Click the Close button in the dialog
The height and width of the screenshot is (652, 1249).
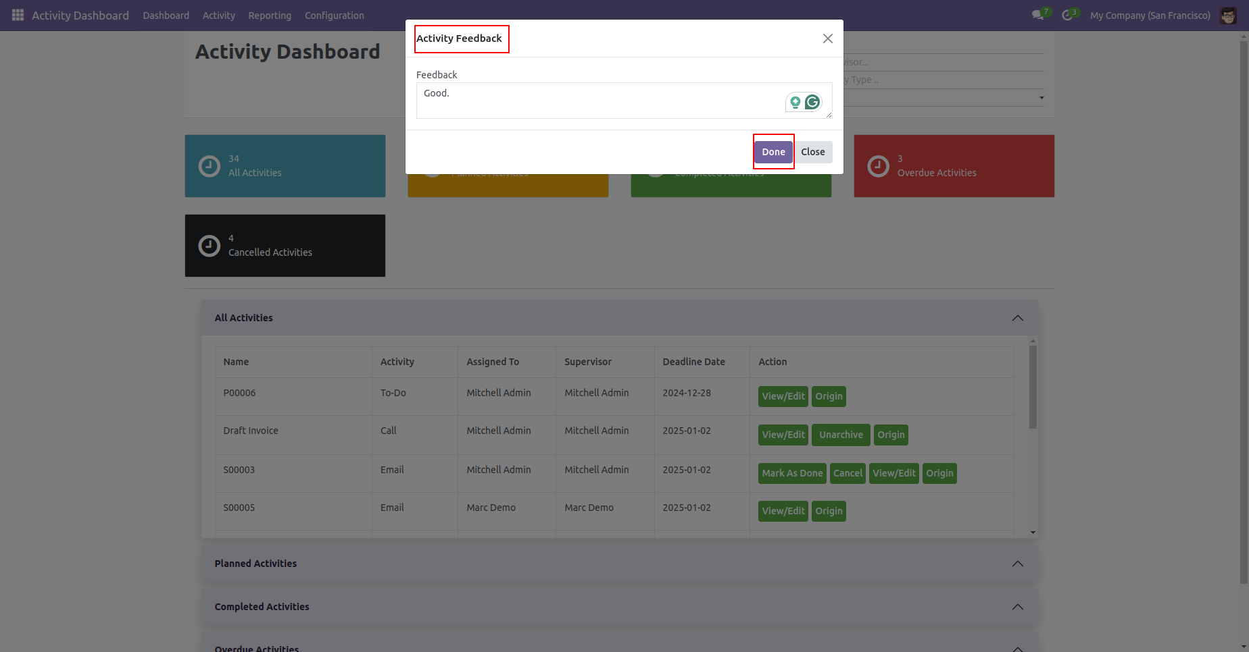(813, 152)
